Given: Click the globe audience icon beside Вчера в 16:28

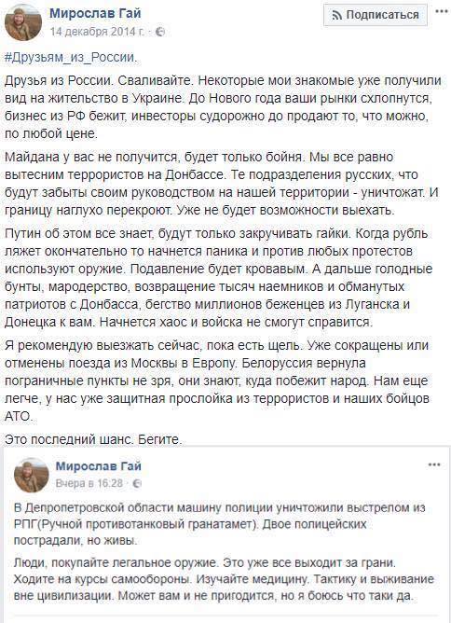Looking at the screenshot, I should 137,483.
